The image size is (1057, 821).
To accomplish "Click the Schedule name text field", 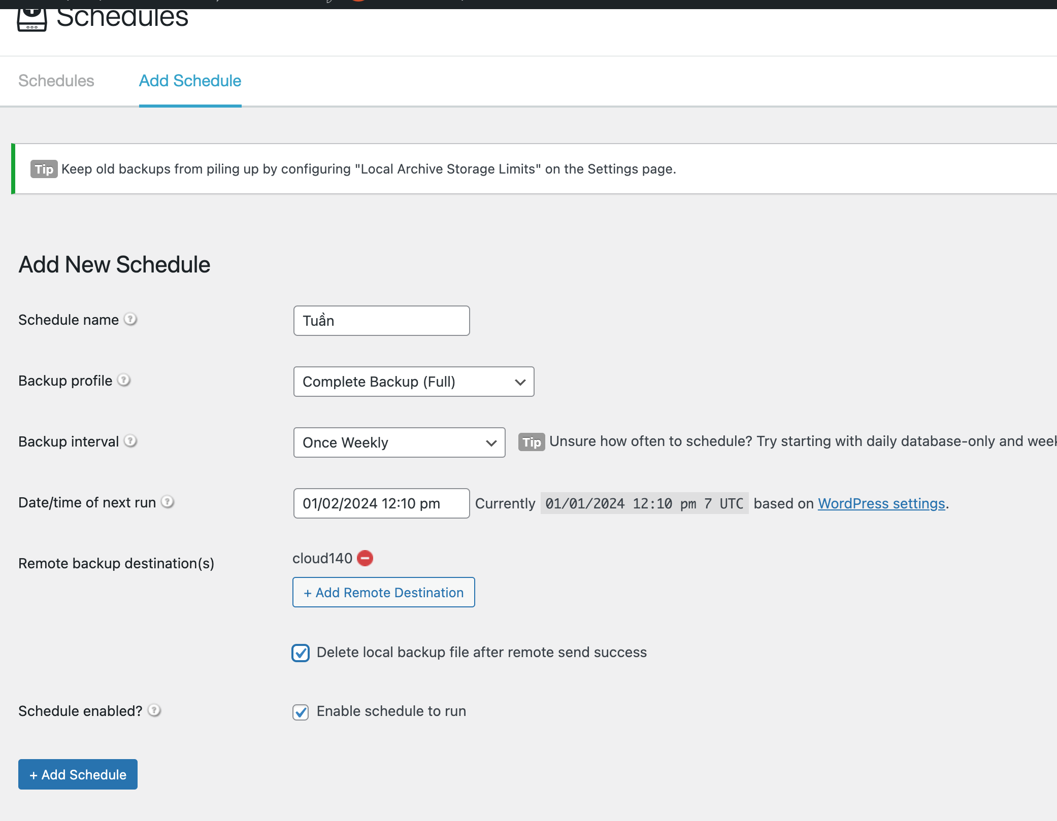I will click(381, 321).
